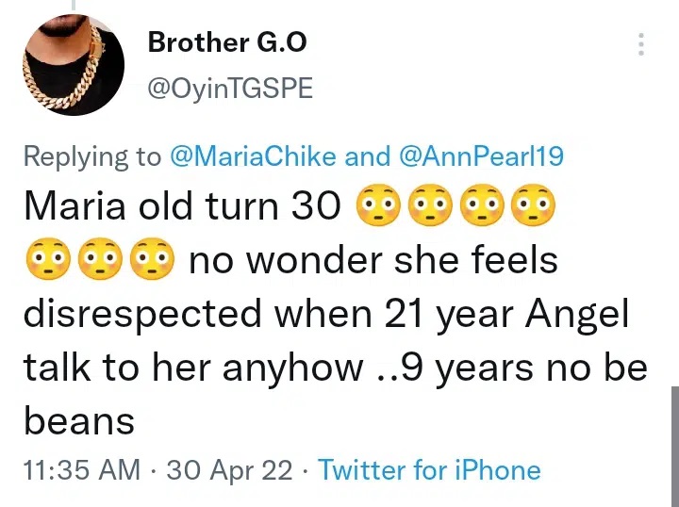
Task: Click the "Replying to" label text
Action: click(92, 156)
